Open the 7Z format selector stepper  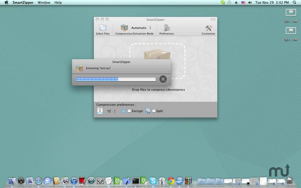click(115, 111)
